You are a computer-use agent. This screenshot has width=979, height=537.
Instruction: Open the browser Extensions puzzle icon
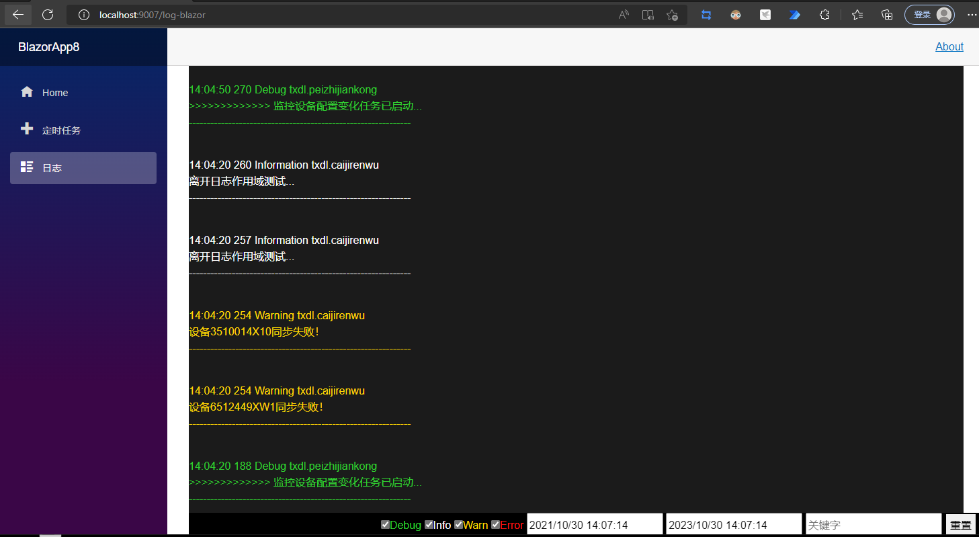[824, 15]
